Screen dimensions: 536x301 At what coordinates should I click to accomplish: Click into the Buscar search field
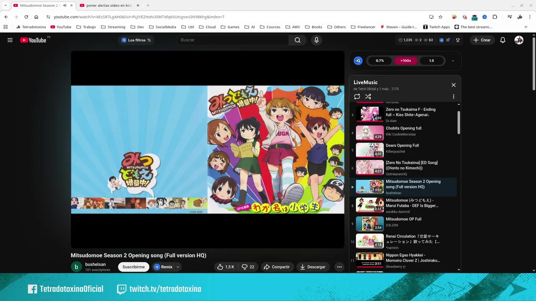(232, 40)
